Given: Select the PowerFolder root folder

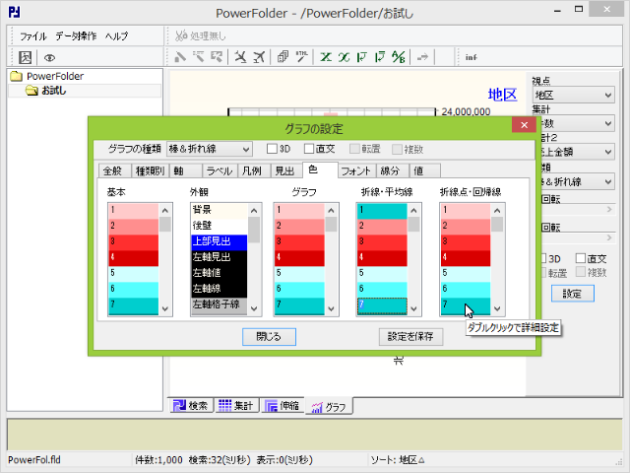Looking at the screenshot, I should (x=47, y=76).
